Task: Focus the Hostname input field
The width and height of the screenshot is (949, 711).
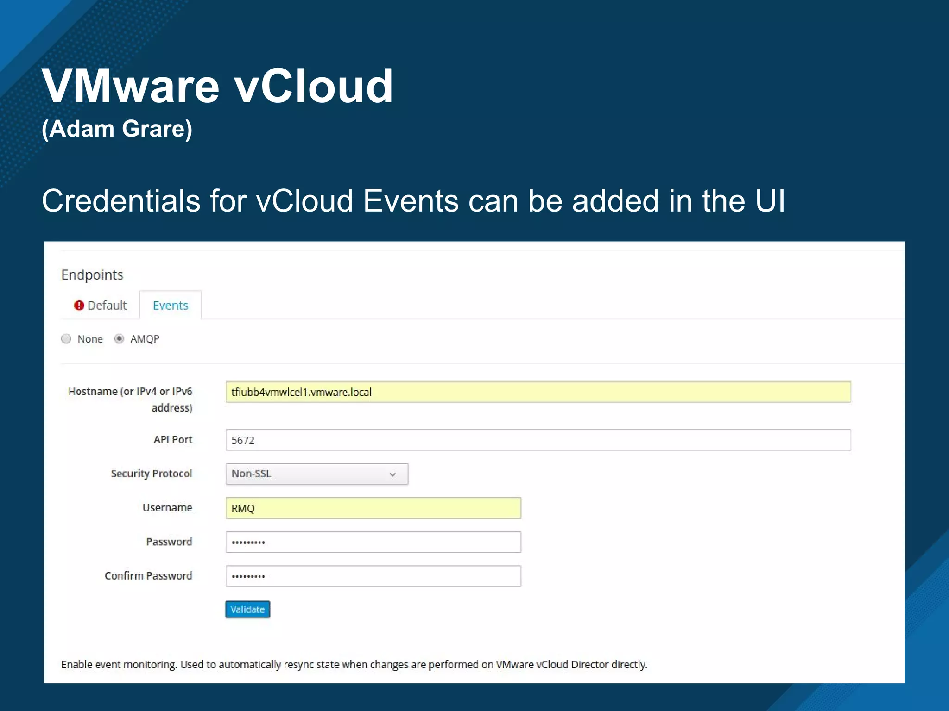Action: click(x=538, y=392)
